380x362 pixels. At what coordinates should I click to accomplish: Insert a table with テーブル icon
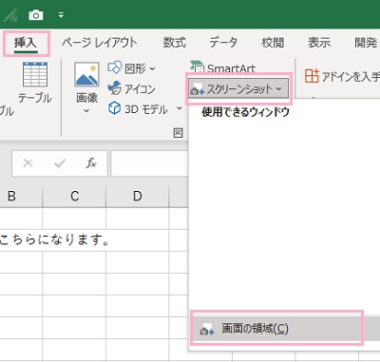[x=35, y=83]
